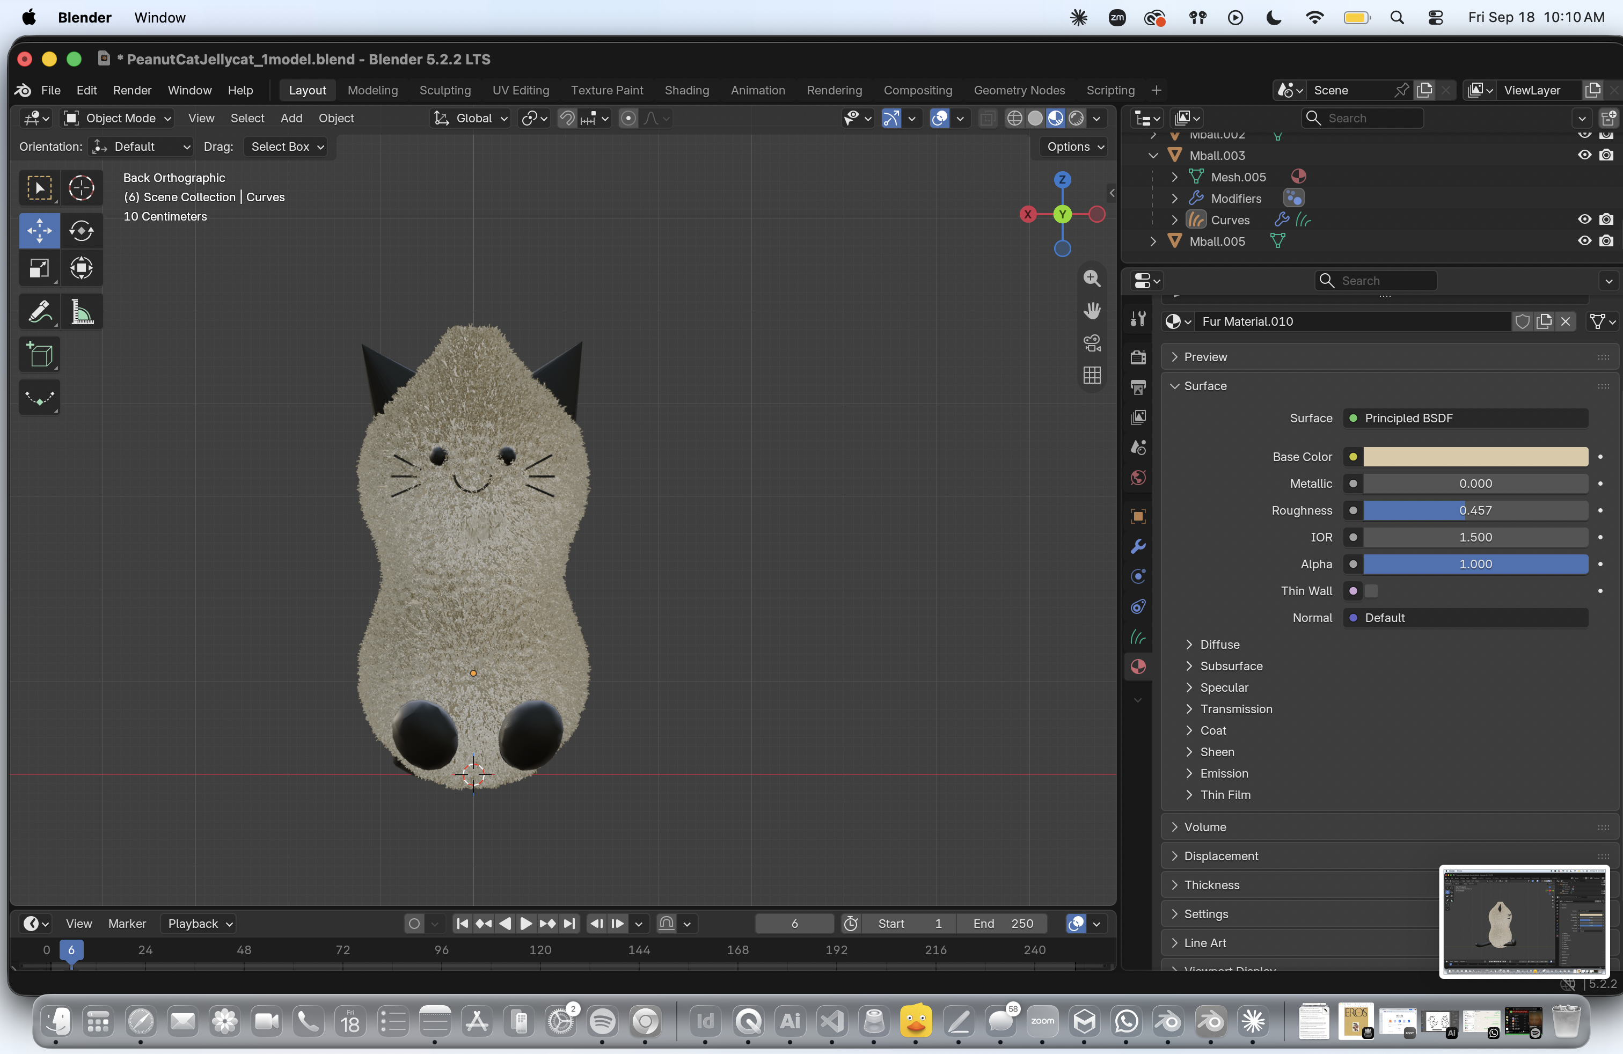1623x1054 pixels.
Task: Jump to the animation end frame
Action: [x=569, y=924]
